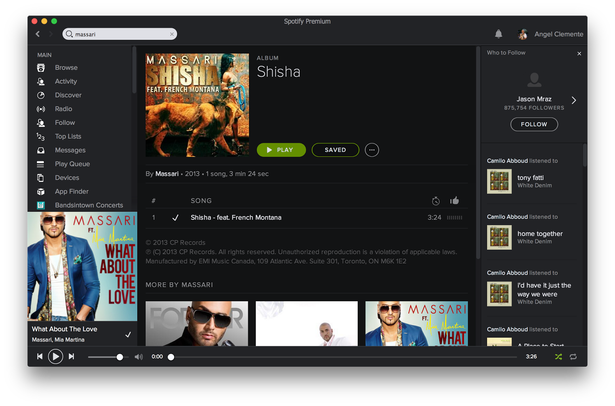Open the Messages inbox icon

coord(41,150)
